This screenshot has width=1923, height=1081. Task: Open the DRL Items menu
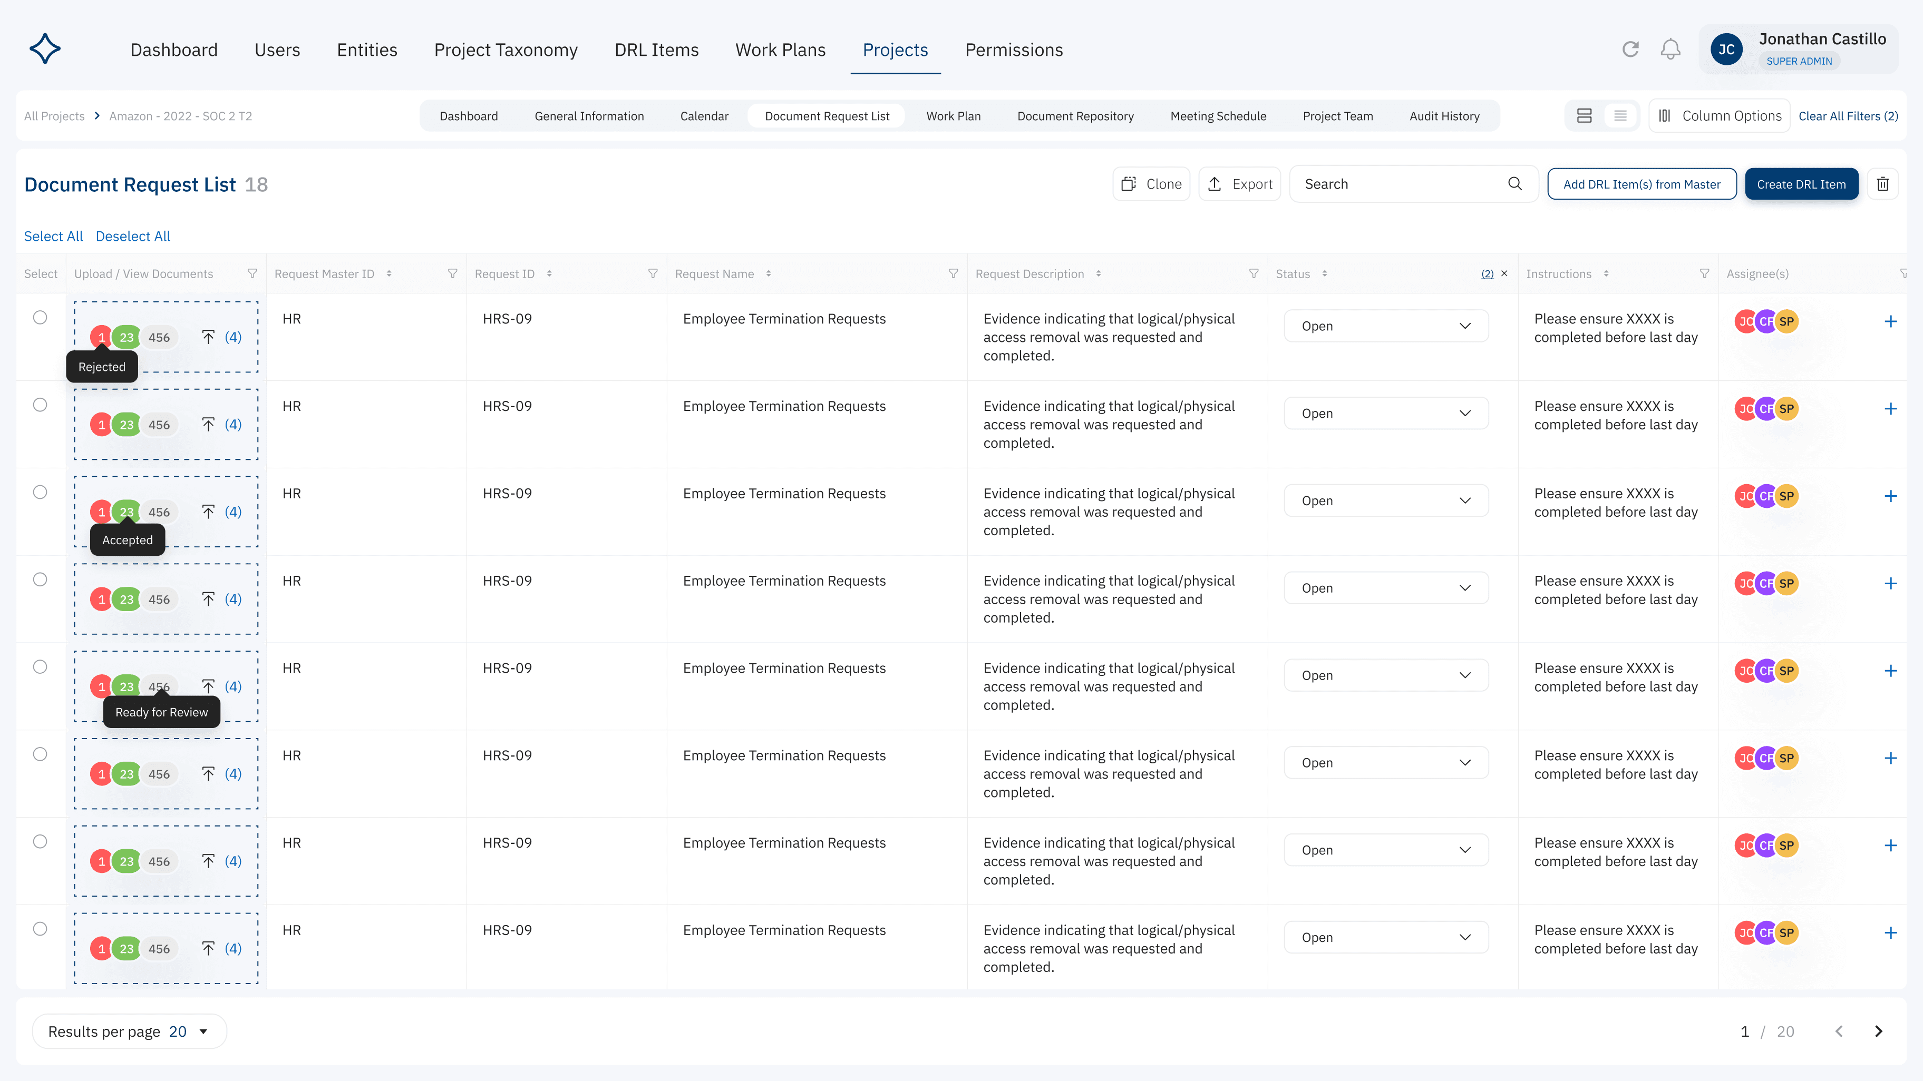[x=656, y=50]
